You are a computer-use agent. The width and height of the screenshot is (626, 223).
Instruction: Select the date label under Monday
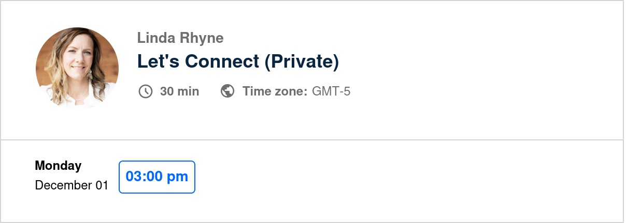72,185
